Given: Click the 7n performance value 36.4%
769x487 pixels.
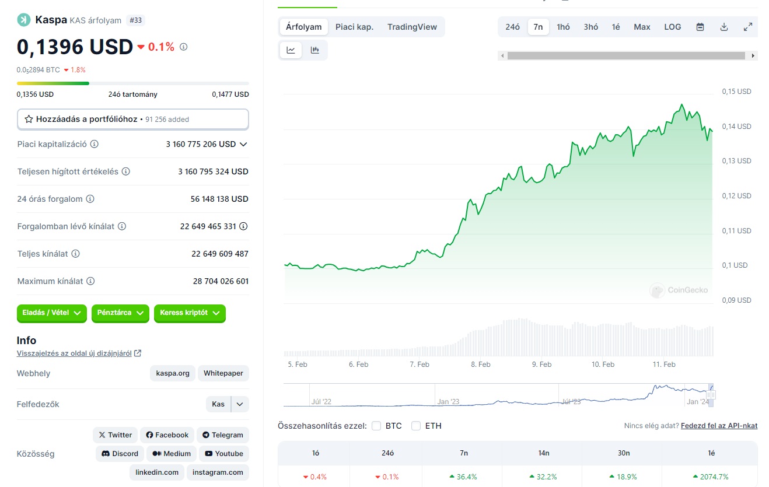Looking at the screenshot, I should pos(464,477).
